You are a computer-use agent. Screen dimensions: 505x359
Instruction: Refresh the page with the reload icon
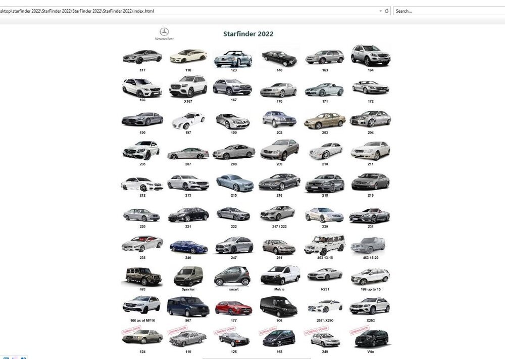pos(387,11)
